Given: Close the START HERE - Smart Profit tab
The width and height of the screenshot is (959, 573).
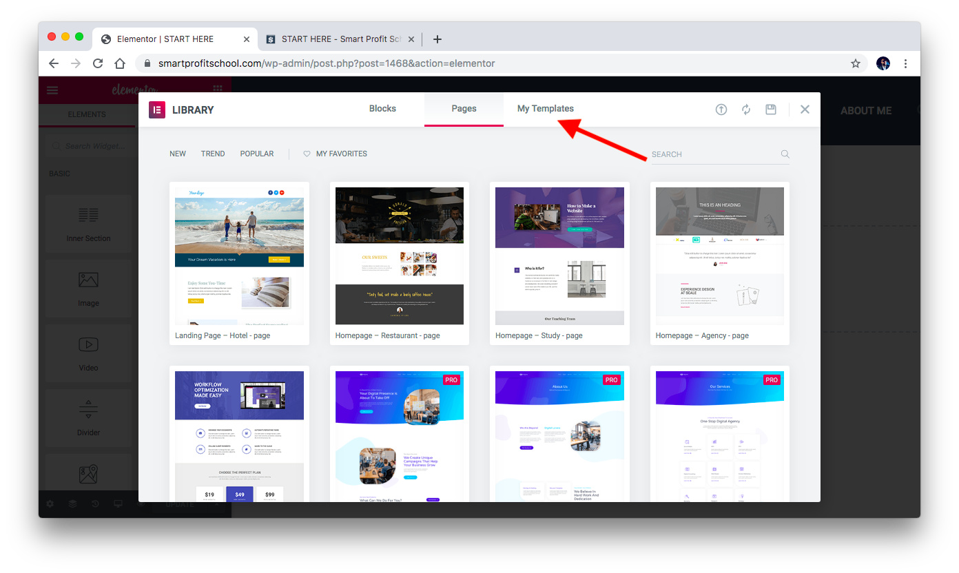Looking at the screenshot, I should (411, 39).
